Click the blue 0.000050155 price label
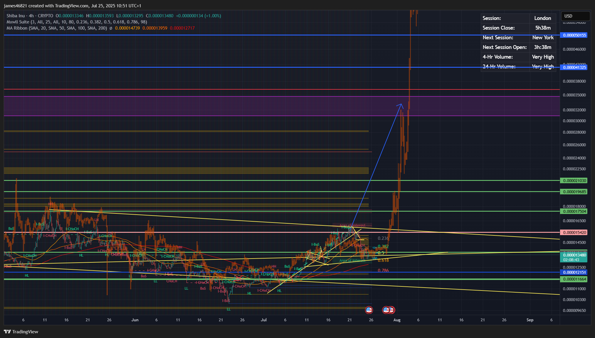This screenshot has height=338, width=595. [x=574, y=35]
